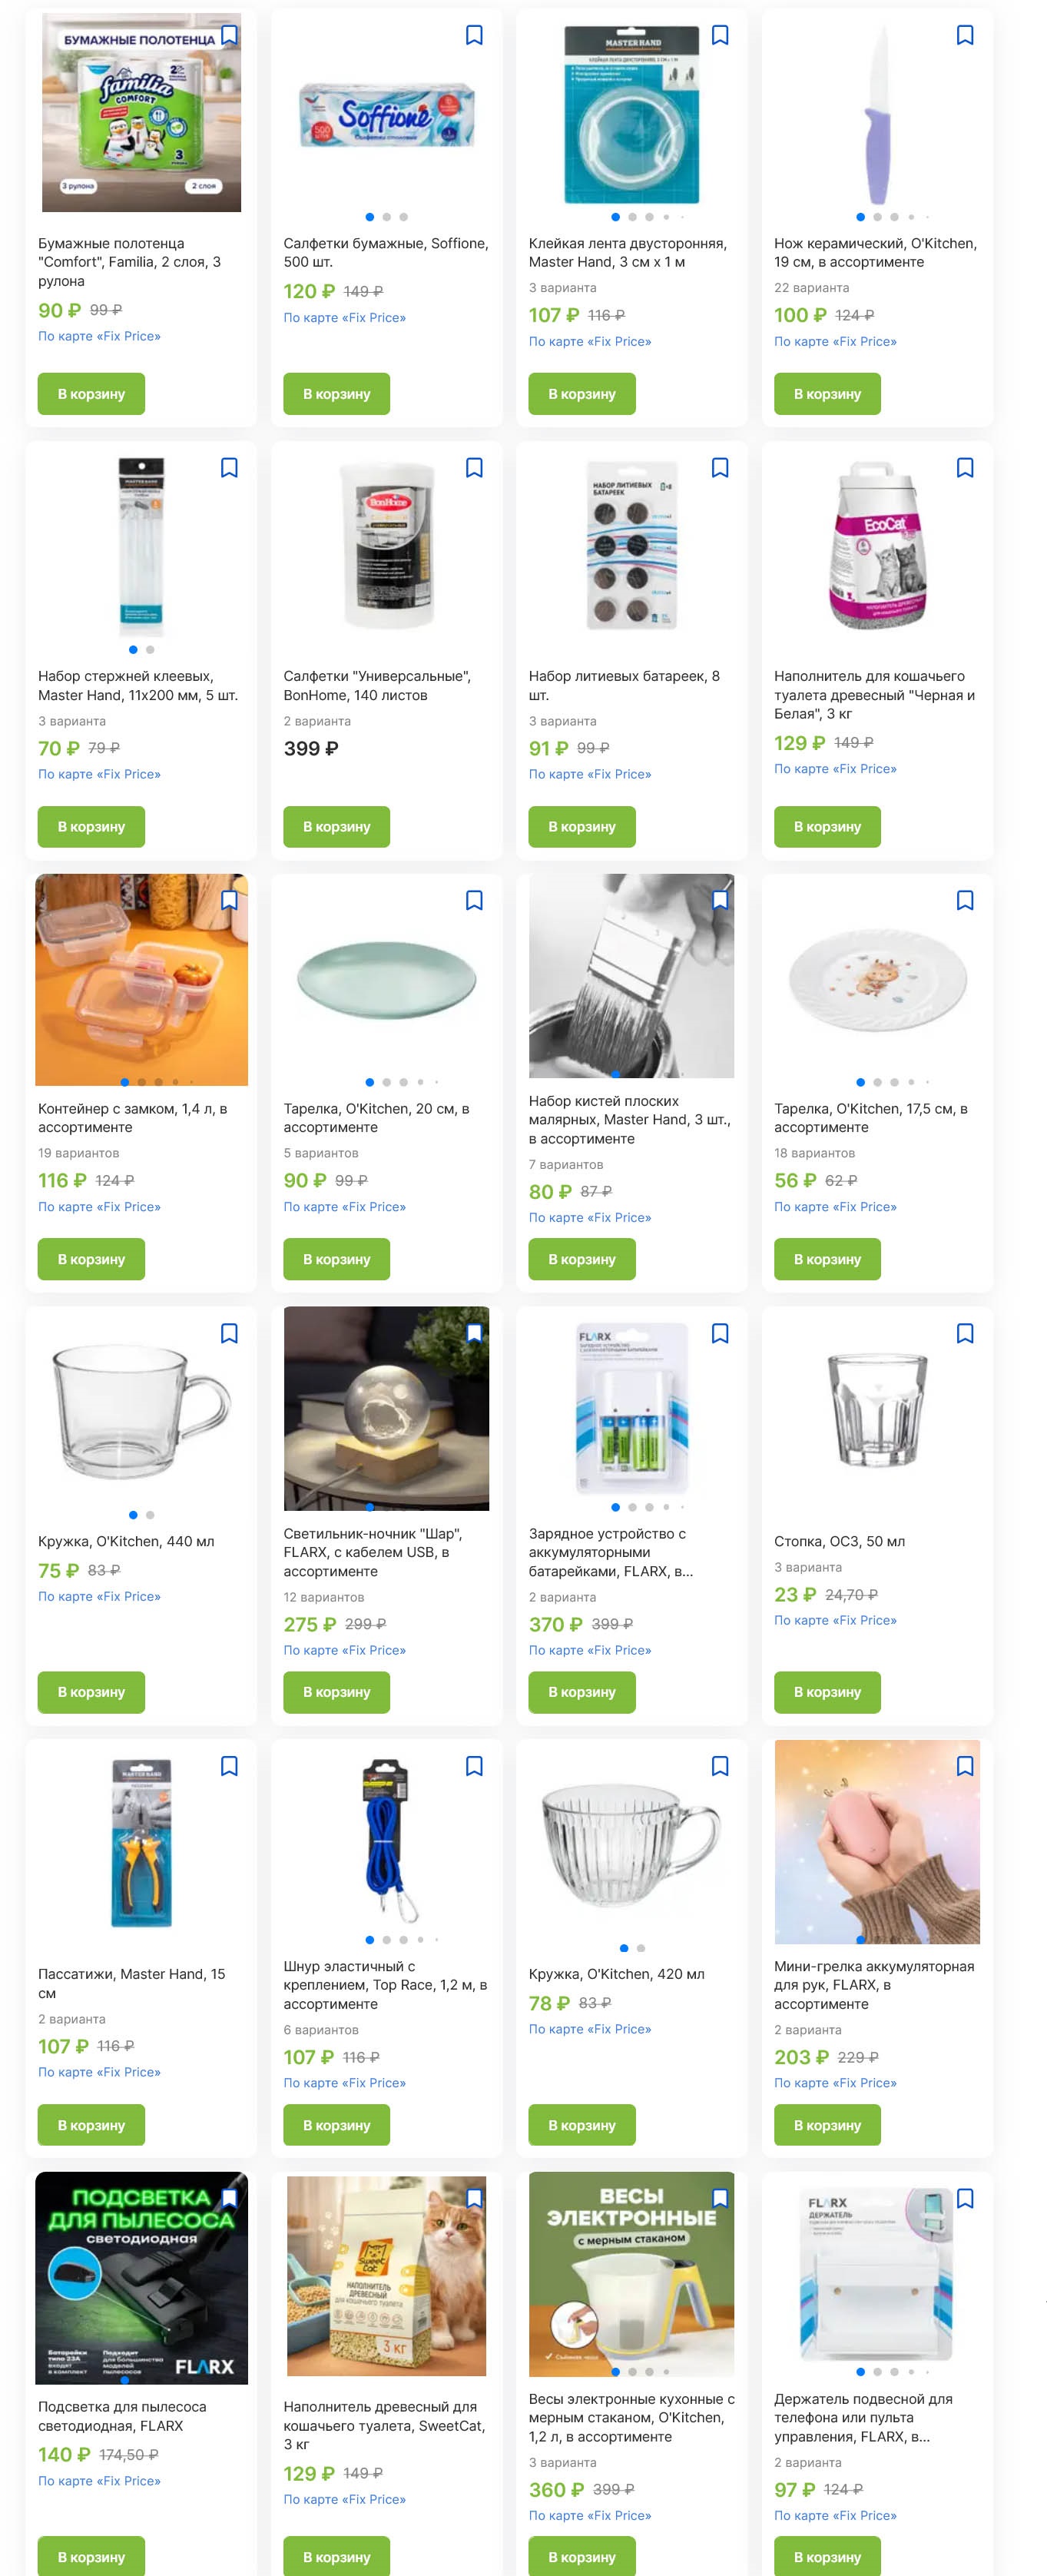
Task: Bookmark the OC3 50 ml shot glass
Action: tap(965, 1334)
